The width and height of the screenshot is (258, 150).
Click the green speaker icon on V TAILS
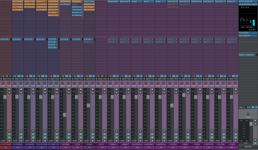(200, 137)
